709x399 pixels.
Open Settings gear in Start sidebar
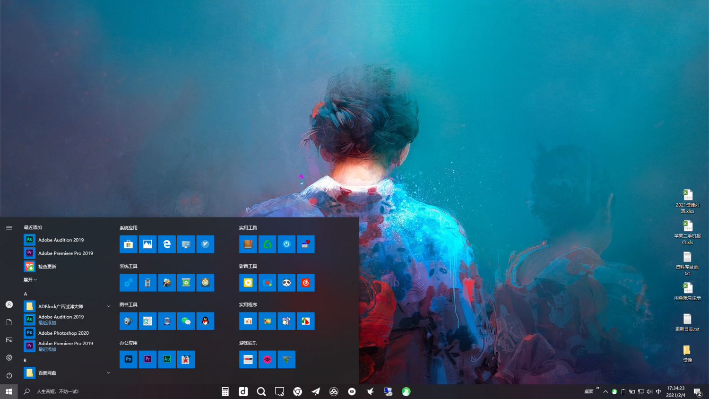click(9, 358)
